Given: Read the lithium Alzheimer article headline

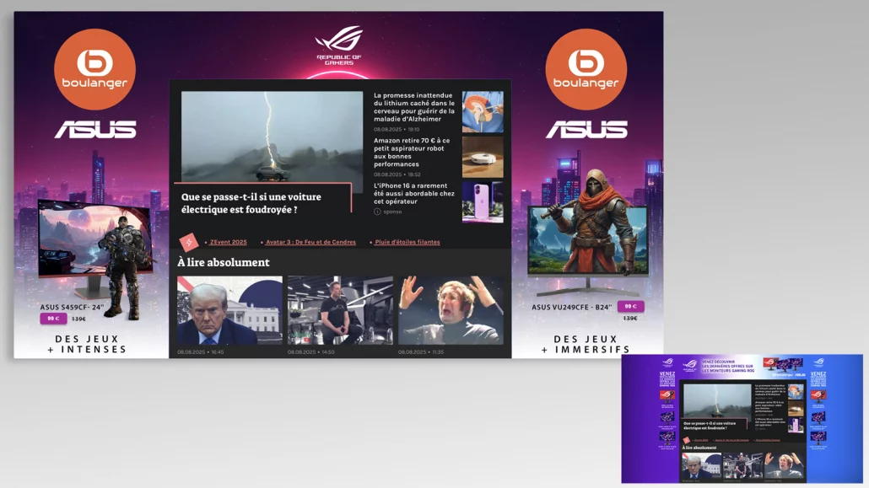Looking at the screenshot, I should (414, 108).
